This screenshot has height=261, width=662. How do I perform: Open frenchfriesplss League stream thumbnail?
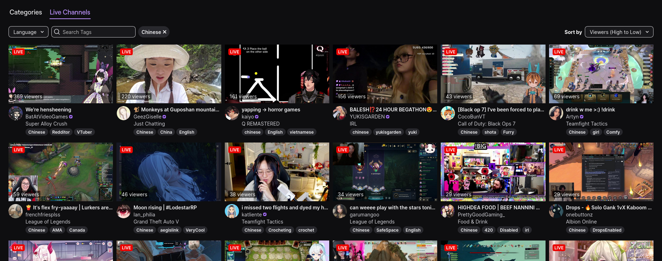[61, 172]
